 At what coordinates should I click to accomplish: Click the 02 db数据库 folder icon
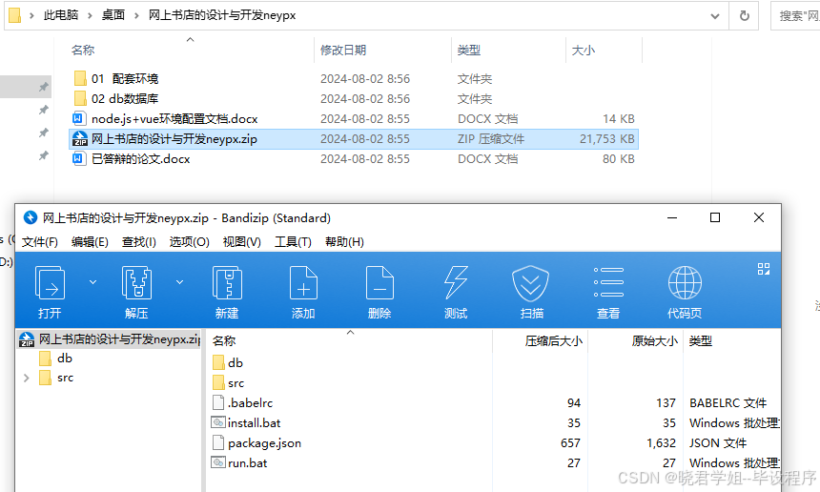(x=80, y=98)
